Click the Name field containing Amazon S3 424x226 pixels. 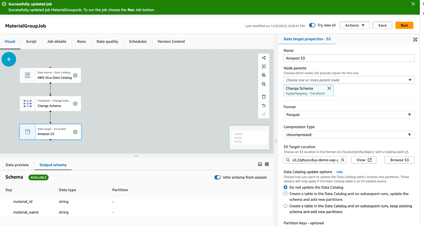click(349, 58)
